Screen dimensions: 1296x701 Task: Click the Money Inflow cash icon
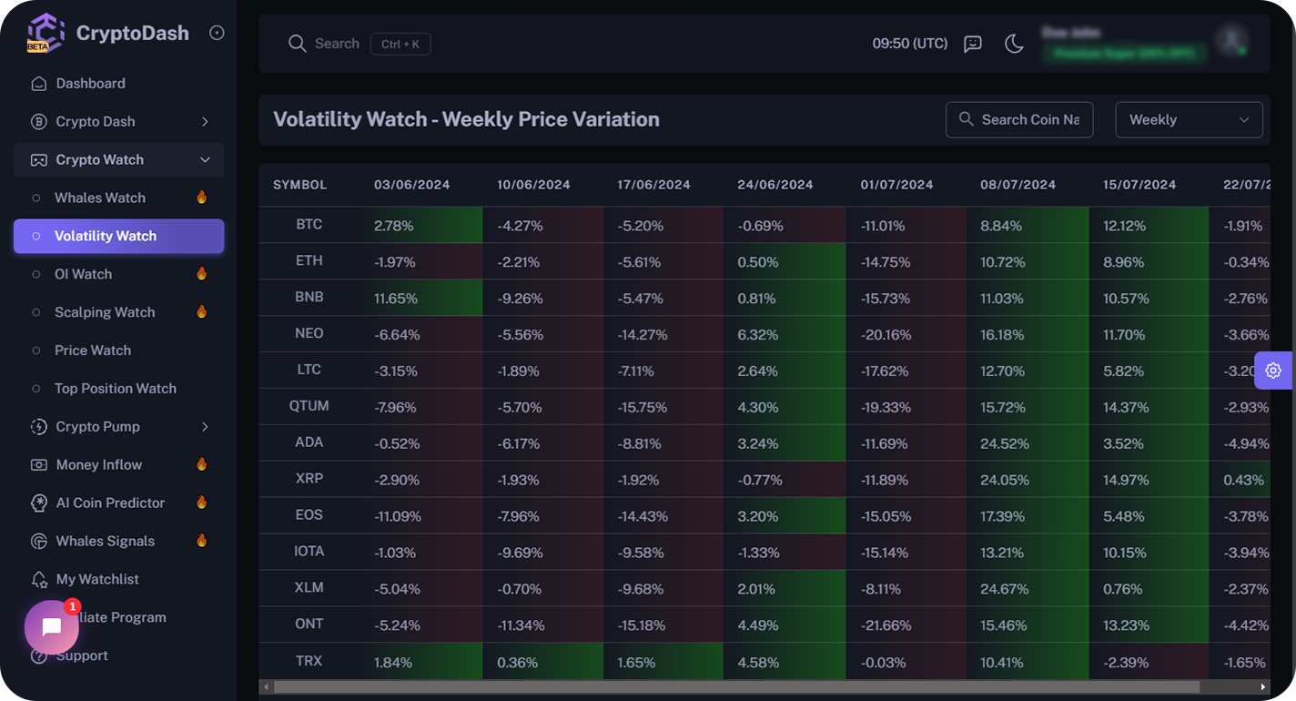pos(38,465)
